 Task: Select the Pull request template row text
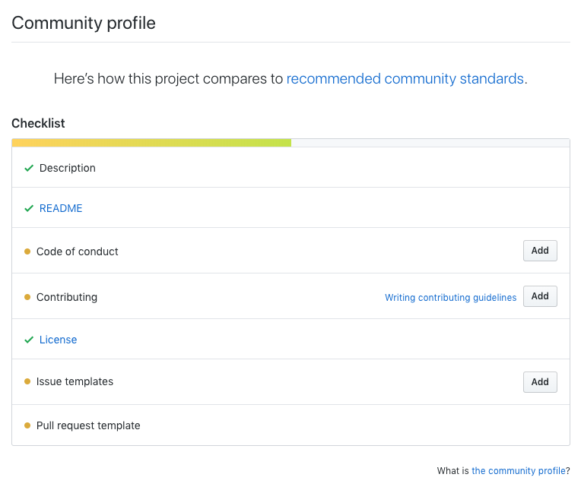click(x=88, y=425)
